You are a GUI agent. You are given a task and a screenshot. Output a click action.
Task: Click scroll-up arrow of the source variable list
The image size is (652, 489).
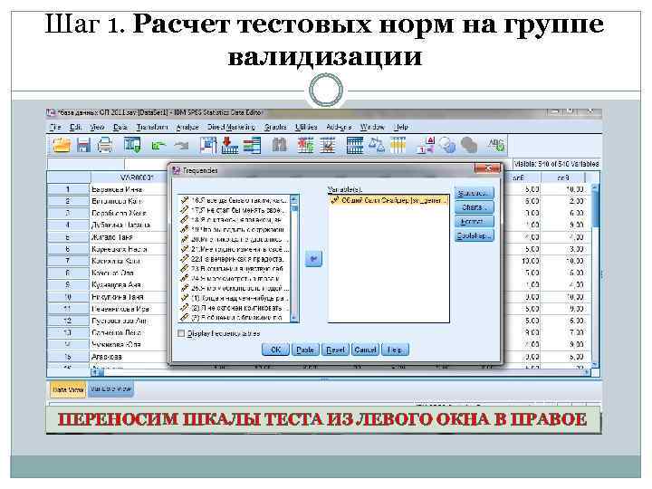coord(295,199)
